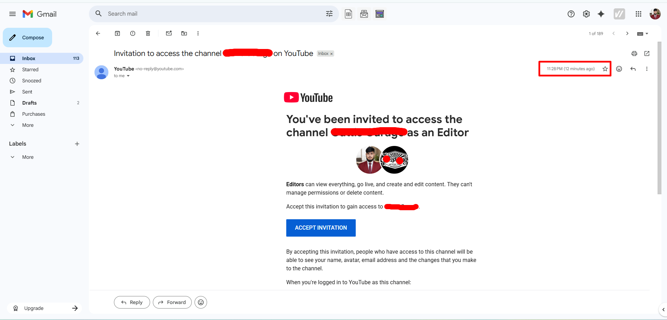Open the Starred folder

point(30,69)
